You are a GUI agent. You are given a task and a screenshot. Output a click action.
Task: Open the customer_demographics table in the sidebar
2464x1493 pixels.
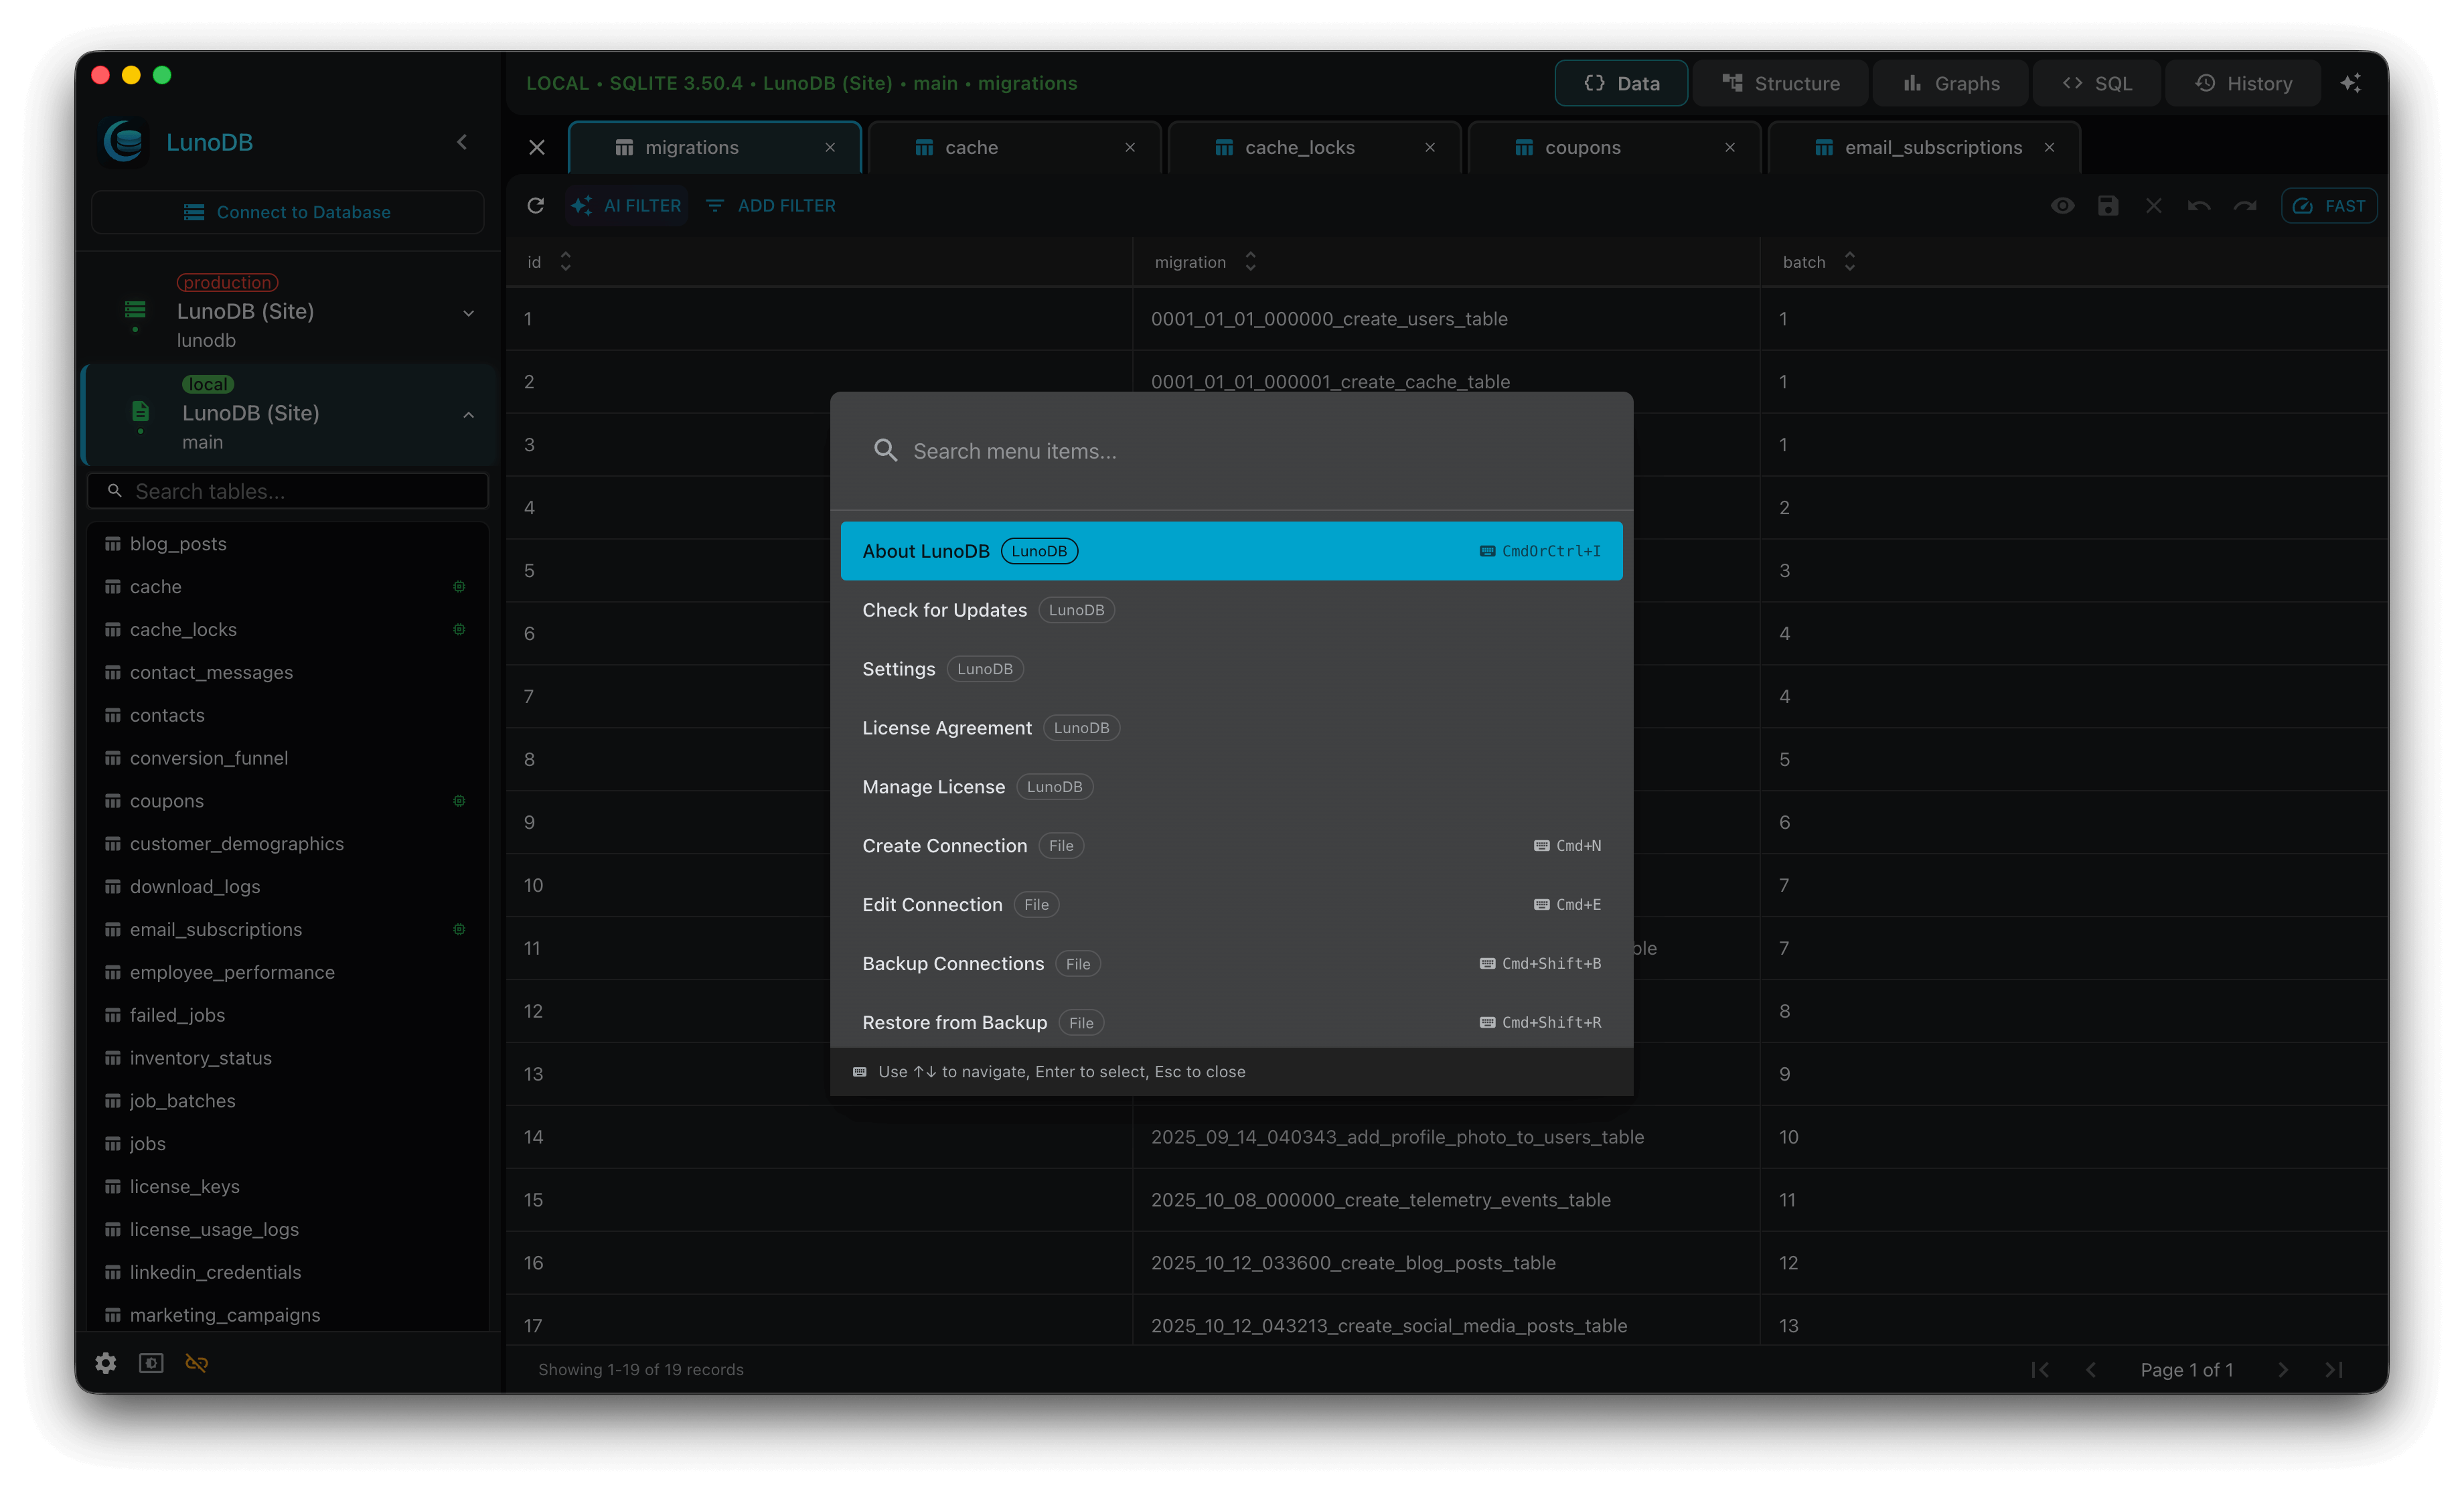coord(287,843)
